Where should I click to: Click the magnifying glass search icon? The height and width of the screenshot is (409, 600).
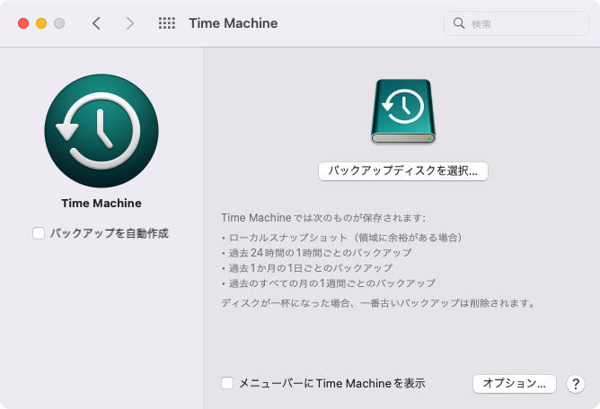pyautogui.click(x=459, y=23)
